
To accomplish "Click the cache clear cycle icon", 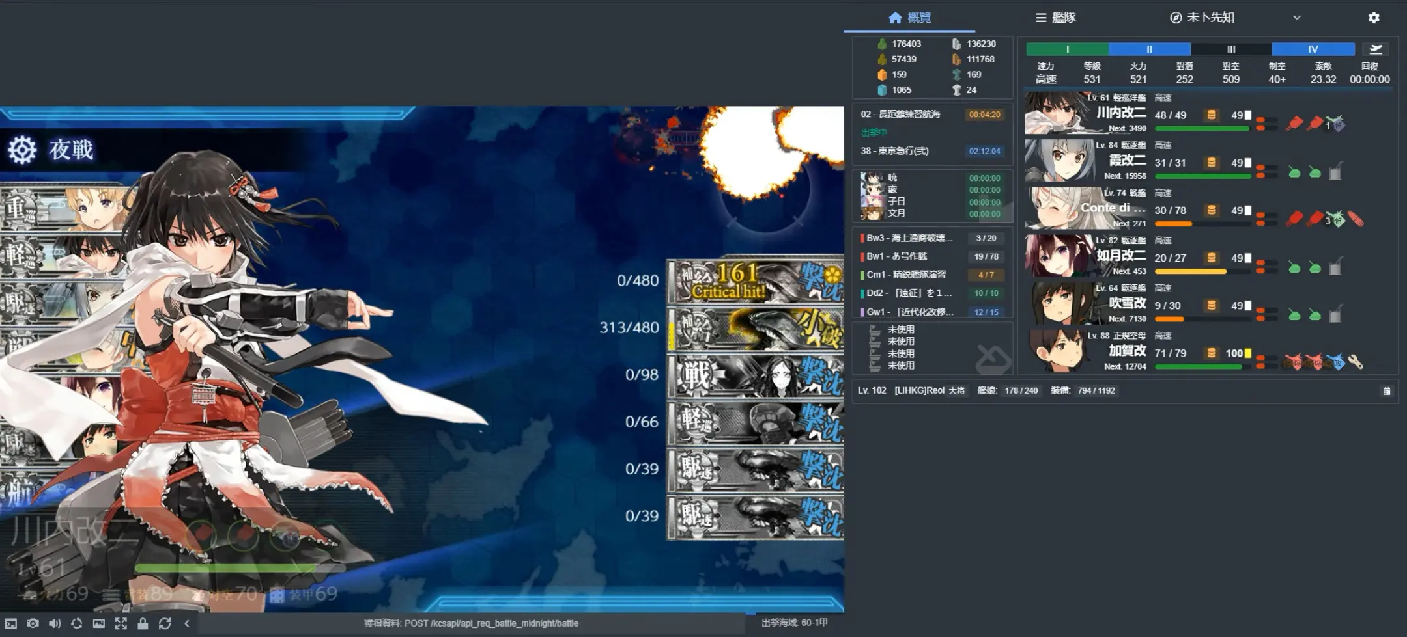I will point(77,623).
